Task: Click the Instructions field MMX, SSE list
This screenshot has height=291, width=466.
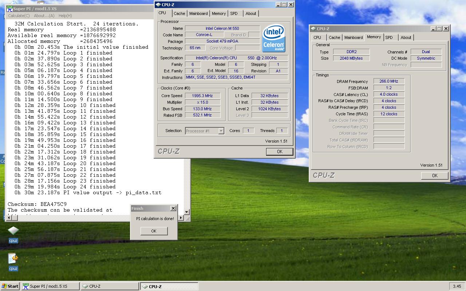Action: [x=236, y=77]
